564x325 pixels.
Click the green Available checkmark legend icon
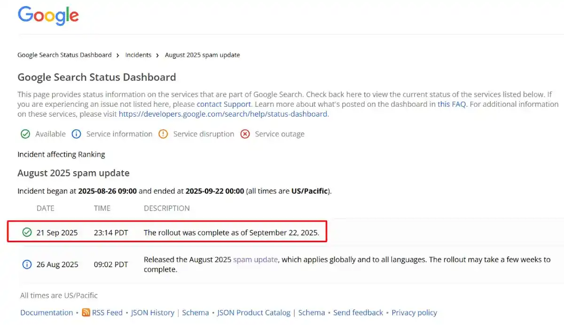pyautogui.click(x=25, y=134)
